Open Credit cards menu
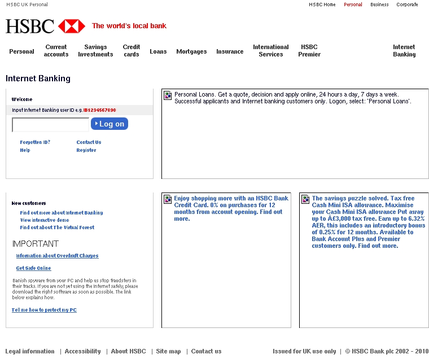This screenshot has height=363, width=429. click(132, 51)
